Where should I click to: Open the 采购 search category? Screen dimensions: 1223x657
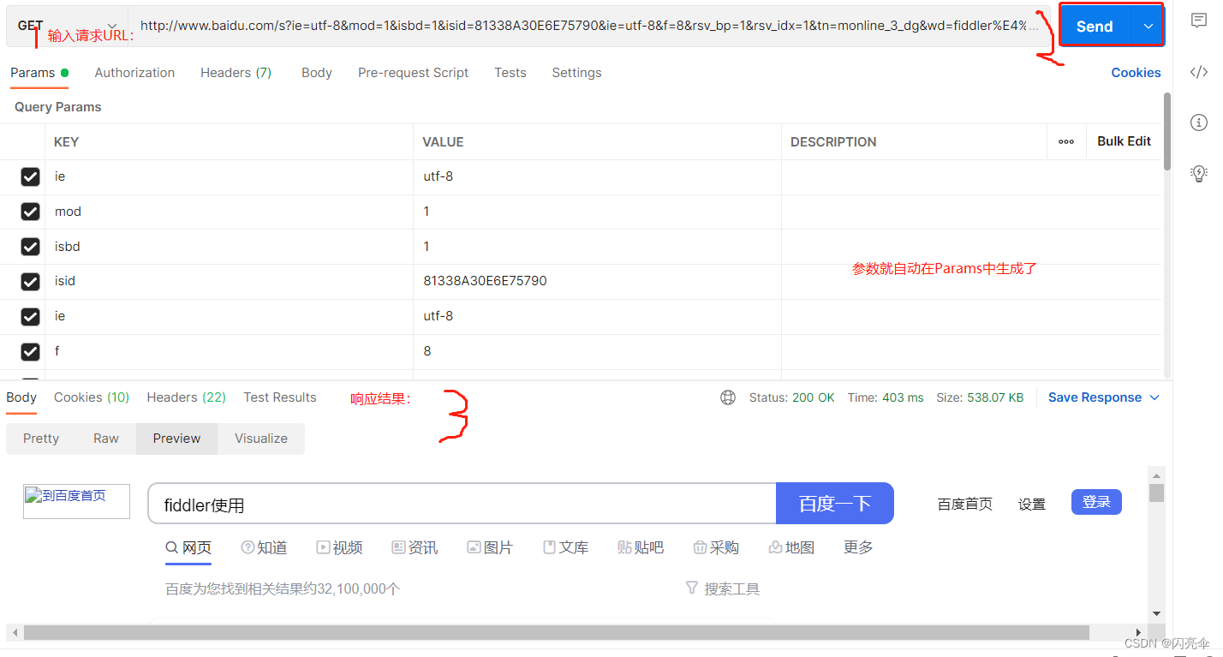pyautogui.click(x=716, y=547)
